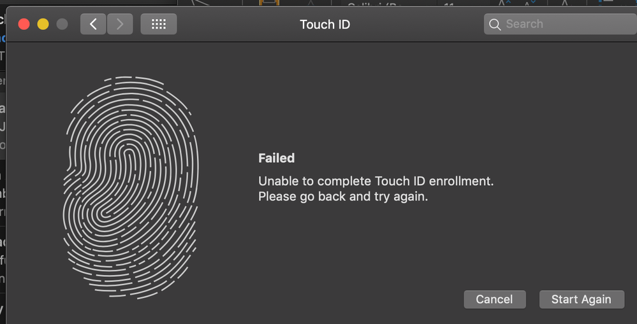Click the fingerprint graphic

[131, 187]
